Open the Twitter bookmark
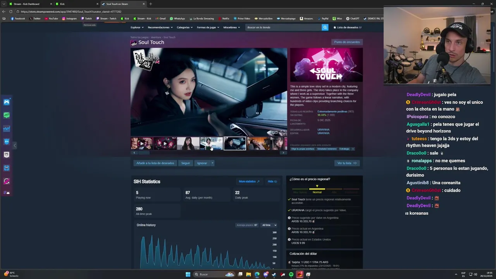The image size is (496, 279). click(x=35, y=19)
